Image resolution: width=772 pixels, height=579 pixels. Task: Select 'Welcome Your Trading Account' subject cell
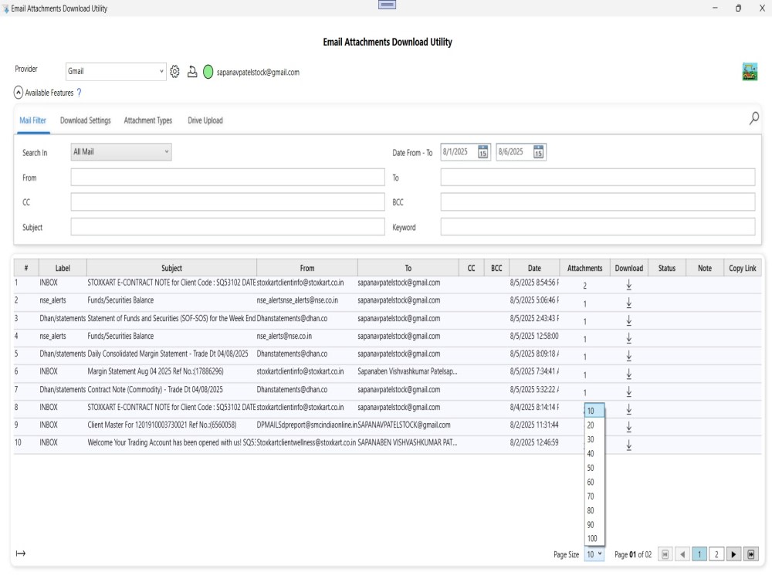[x=171, y=442]
